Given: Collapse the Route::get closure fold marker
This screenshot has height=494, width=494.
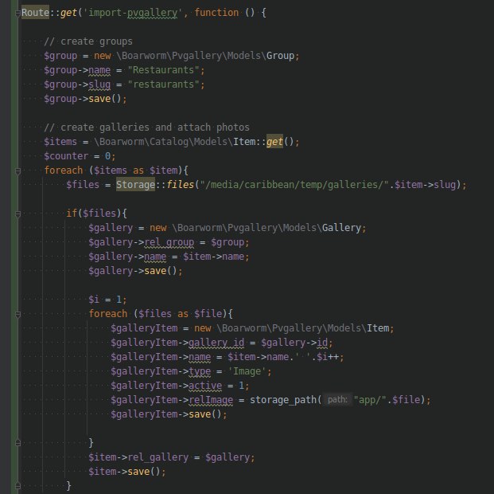Looking at the screenshot, I should click(x=18, y=14).
